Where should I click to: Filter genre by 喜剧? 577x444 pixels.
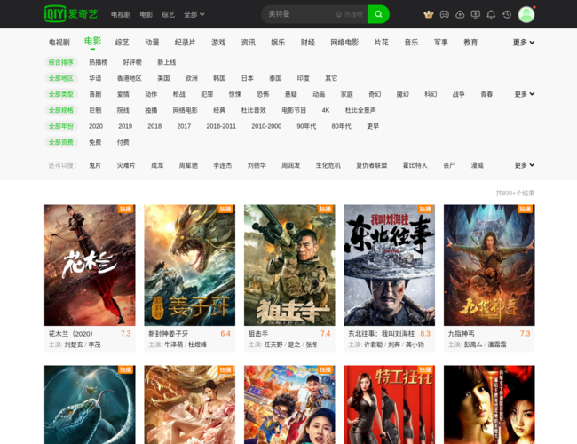pos(95,94)
